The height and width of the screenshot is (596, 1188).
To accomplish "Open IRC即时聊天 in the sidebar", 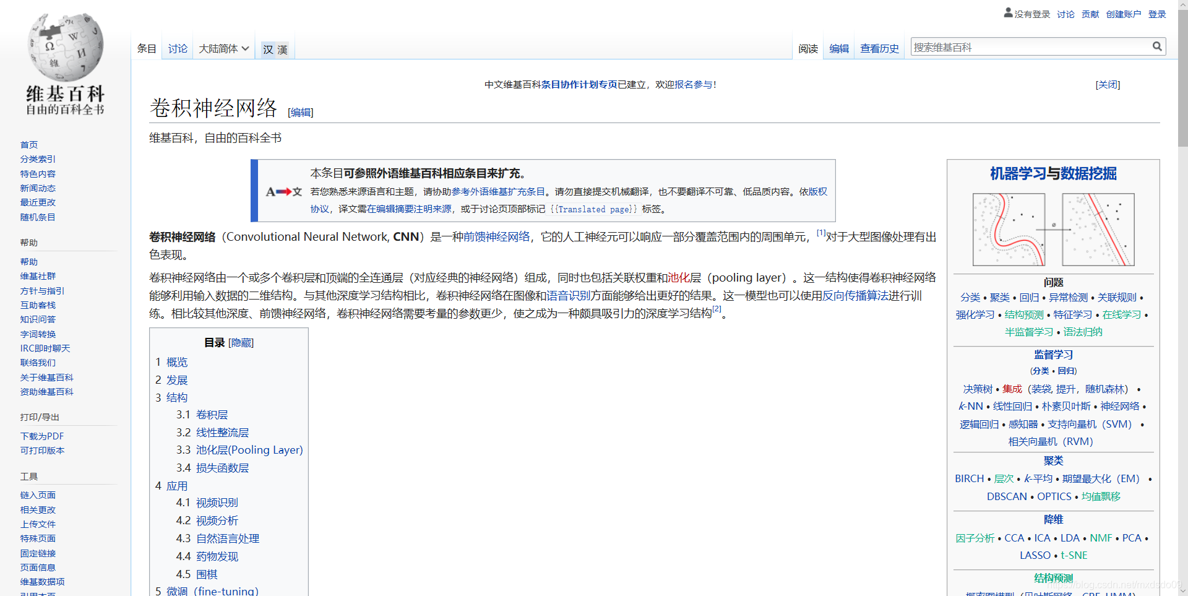I will coord(45,348).
